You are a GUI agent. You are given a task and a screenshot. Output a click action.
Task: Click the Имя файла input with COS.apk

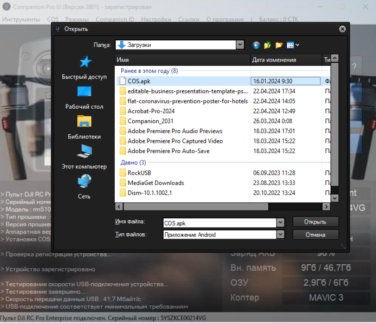pyautogui.click(x=219, y=223)
